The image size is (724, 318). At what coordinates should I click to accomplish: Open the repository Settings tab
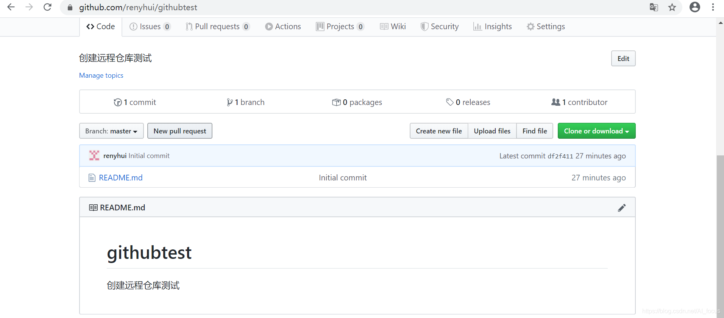(x=546, y=27)
